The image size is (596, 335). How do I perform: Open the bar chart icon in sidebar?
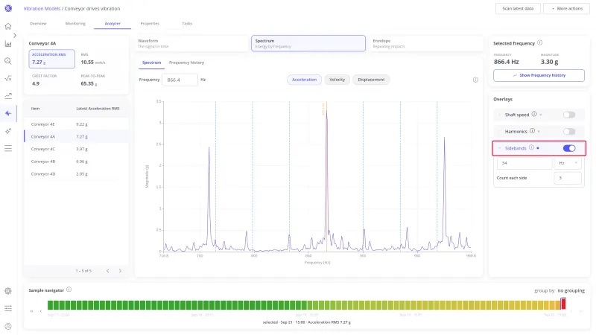pos(8,44)
